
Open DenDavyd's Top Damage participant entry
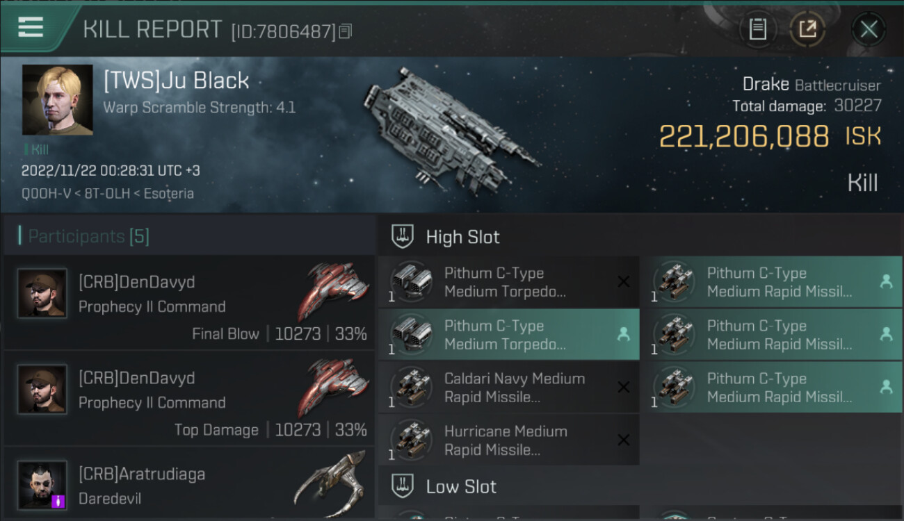point(188,398)
